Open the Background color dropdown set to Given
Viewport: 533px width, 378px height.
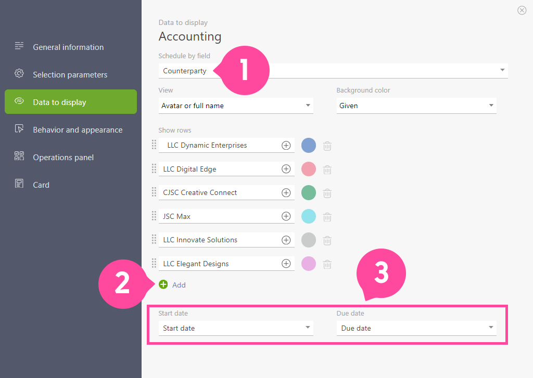coord(416,106)
